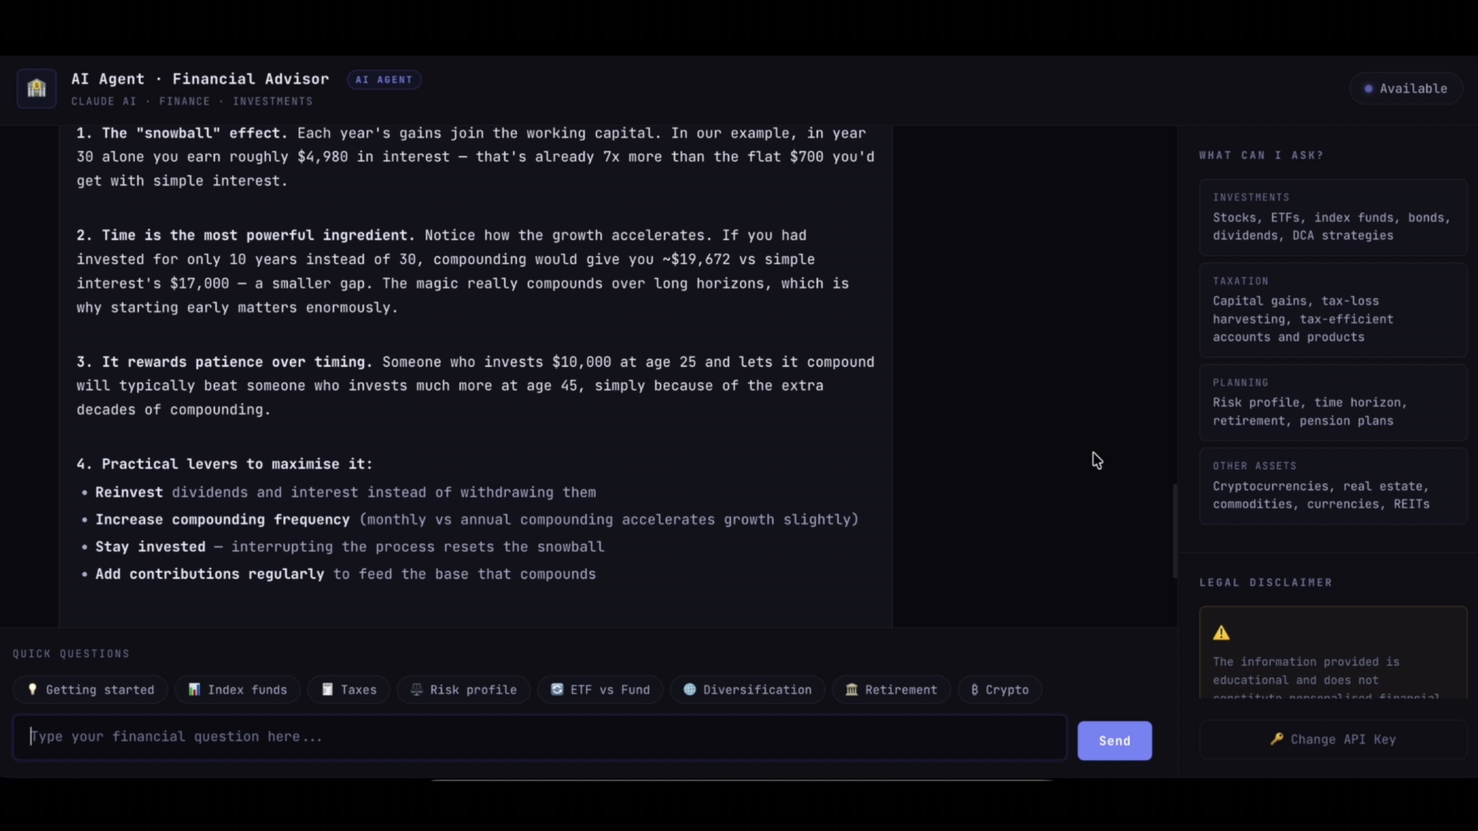Image resolution: width=1478 pixels, height=831 pixels.
Task: Click the 'WHAT CAN I ASK?' heading
Action: (1261, 155)
